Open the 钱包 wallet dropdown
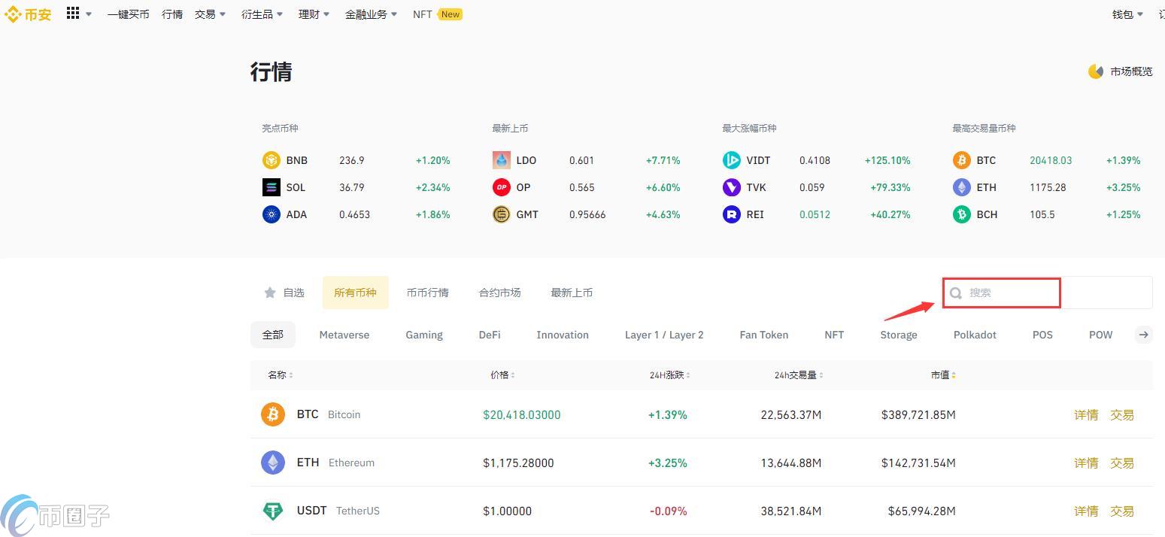Viewport: 1165px width, 537px height. (1127, 14)
